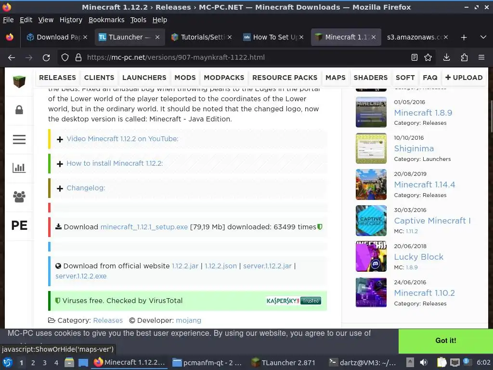Open the PE section in sidebar
The image size is (493, 370).
tap(19, 225)
